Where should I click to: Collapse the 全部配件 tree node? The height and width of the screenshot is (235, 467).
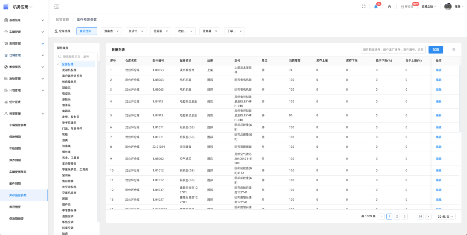(x=58, y=64)
